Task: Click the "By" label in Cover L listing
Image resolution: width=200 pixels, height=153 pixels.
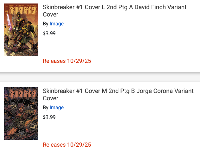Action: (x=46, y=24)
